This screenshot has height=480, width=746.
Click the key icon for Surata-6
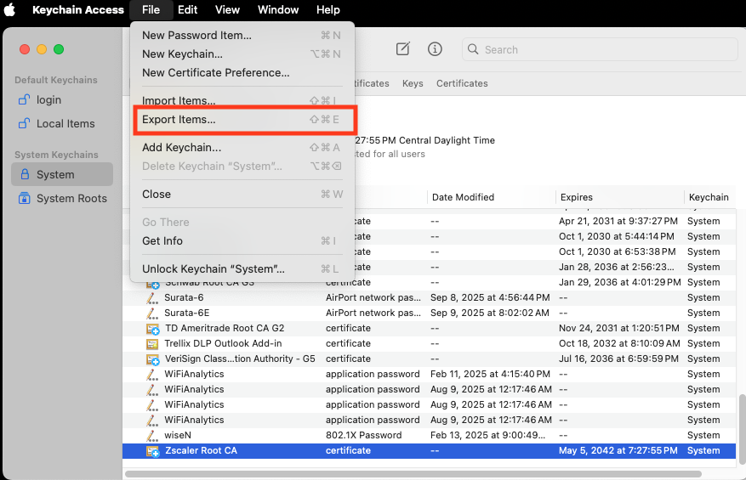tap(151, 298)
